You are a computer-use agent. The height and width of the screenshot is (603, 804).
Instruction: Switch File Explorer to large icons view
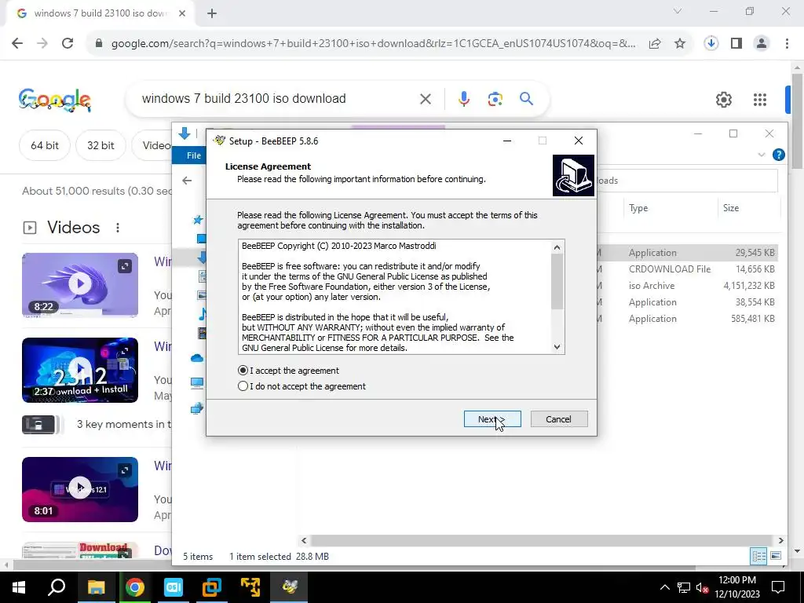pyautogui.click(x=776, y=556)
